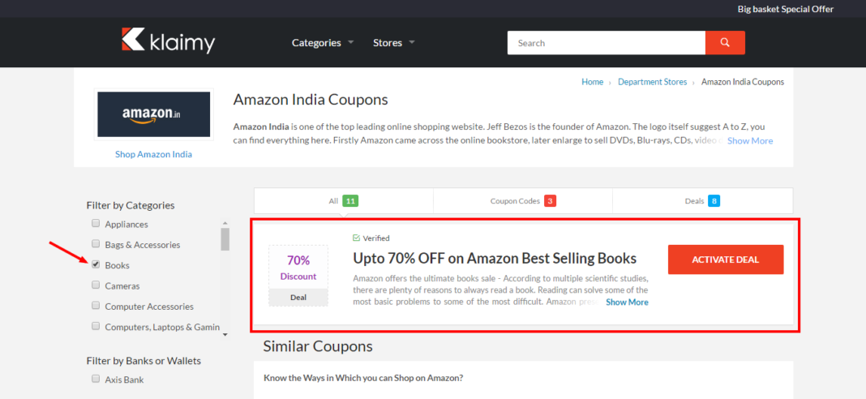
Task: Click the Klaimy logo icon
Action: pyautogui.click(x=132, y=40)
